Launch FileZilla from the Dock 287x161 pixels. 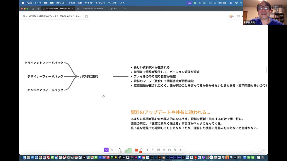pyautogui.click(x=48, y=157)
